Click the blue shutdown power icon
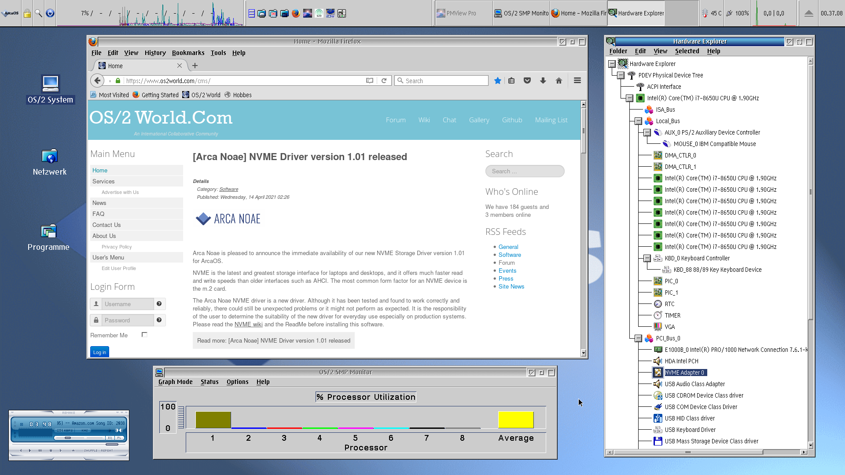 point(50,13)
